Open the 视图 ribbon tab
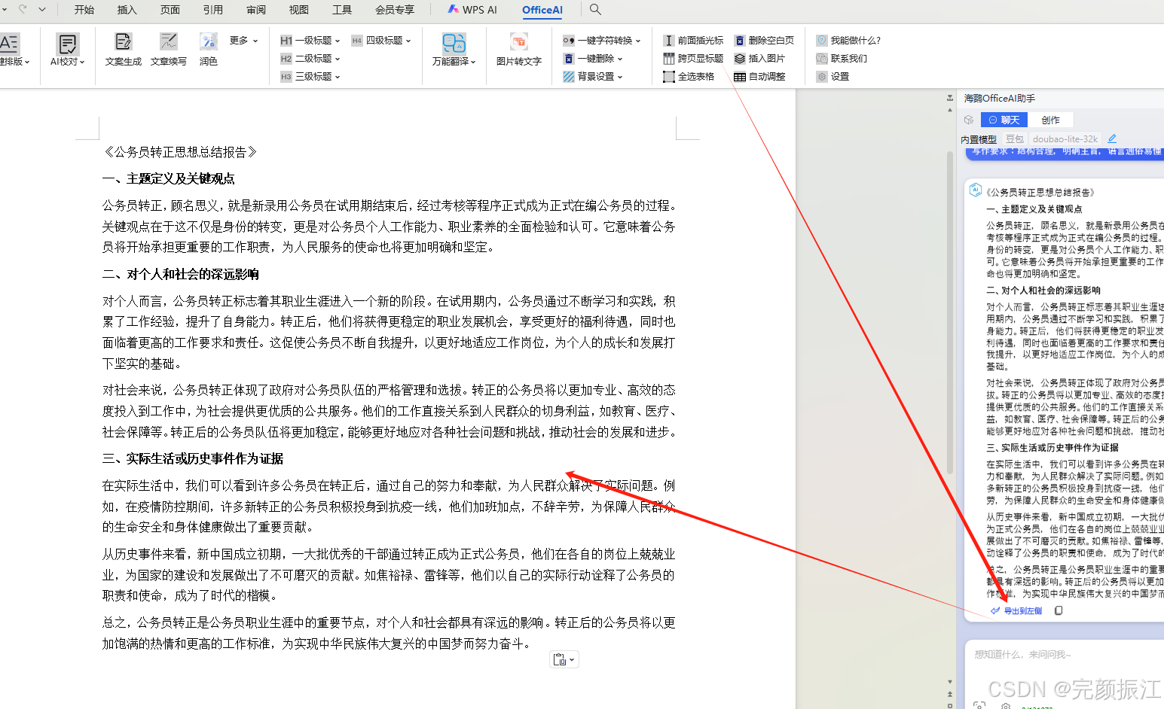Viewport: 1164px width, 709px height. (299, 10)
